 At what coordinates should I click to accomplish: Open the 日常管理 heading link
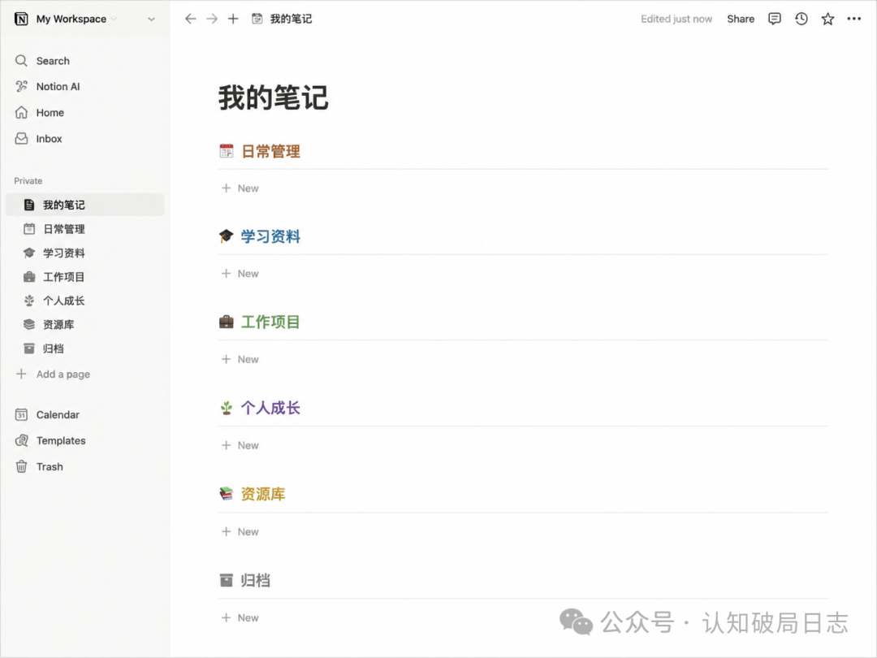point(270,152)
